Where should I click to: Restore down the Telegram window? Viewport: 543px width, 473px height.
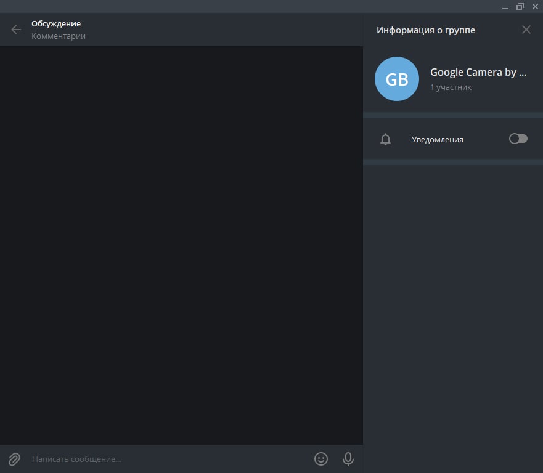[520, 7]
